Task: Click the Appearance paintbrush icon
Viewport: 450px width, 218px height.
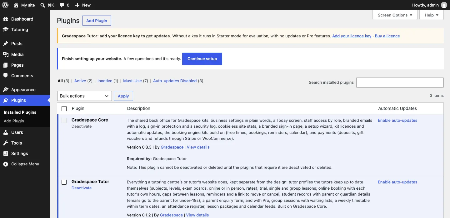Action: click(x=6, y=90)
